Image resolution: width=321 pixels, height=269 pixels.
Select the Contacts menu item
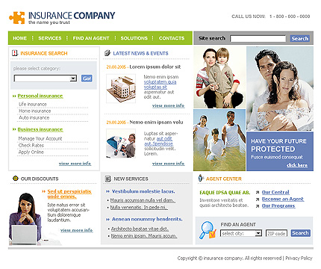(172, 38)
